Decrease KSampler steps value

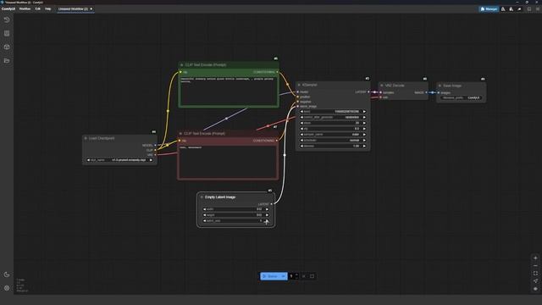tap(301, 123)
